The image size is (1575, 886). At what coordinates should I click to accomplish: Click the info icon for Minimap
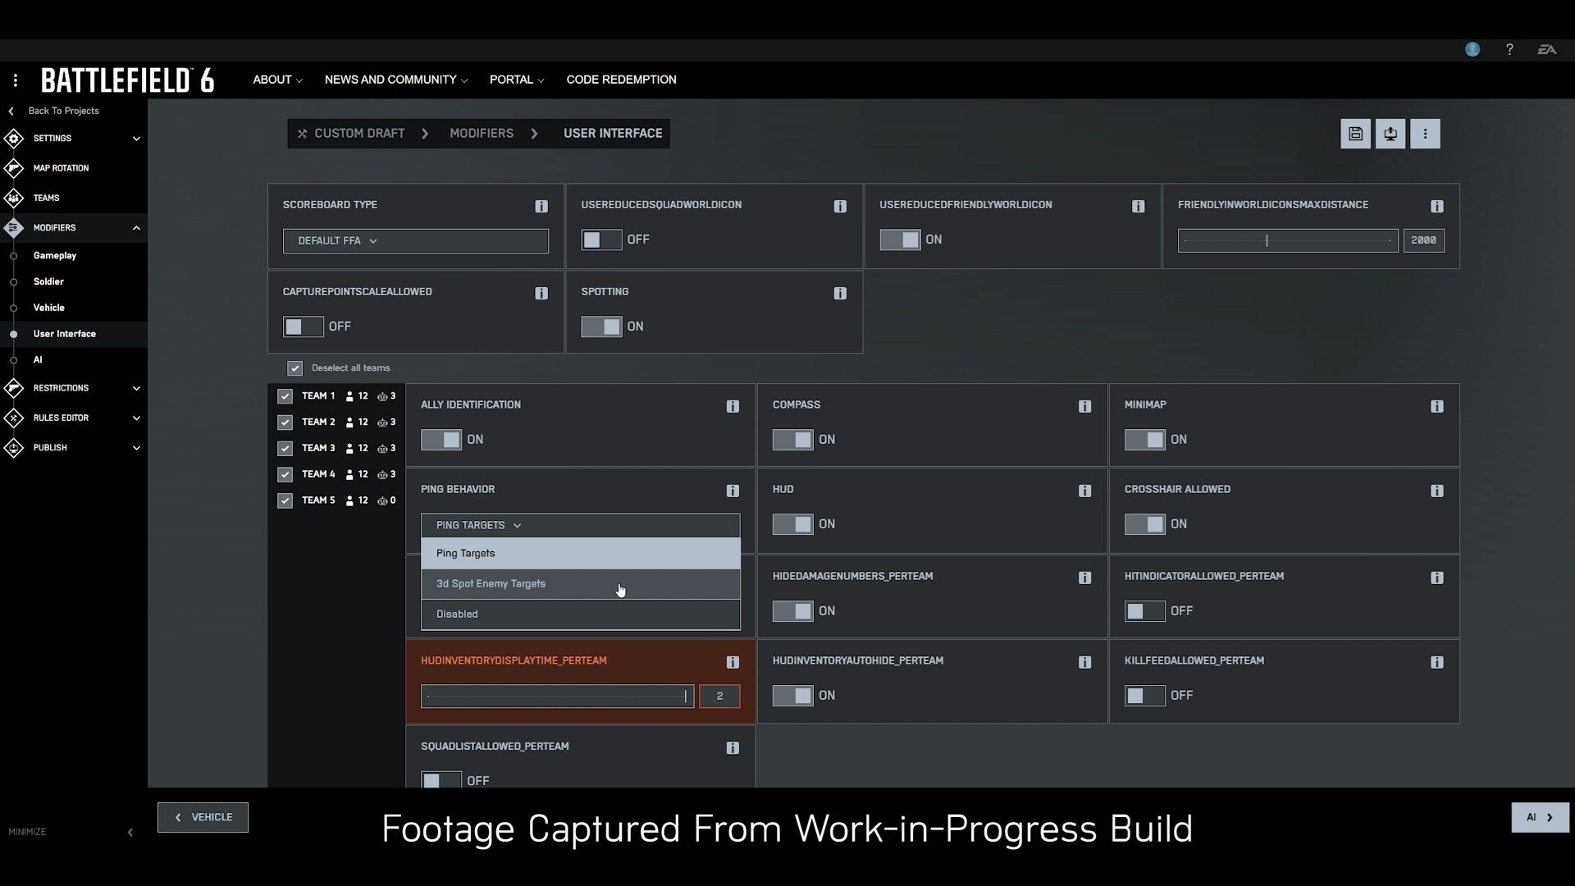click(x=1436, y=406)
